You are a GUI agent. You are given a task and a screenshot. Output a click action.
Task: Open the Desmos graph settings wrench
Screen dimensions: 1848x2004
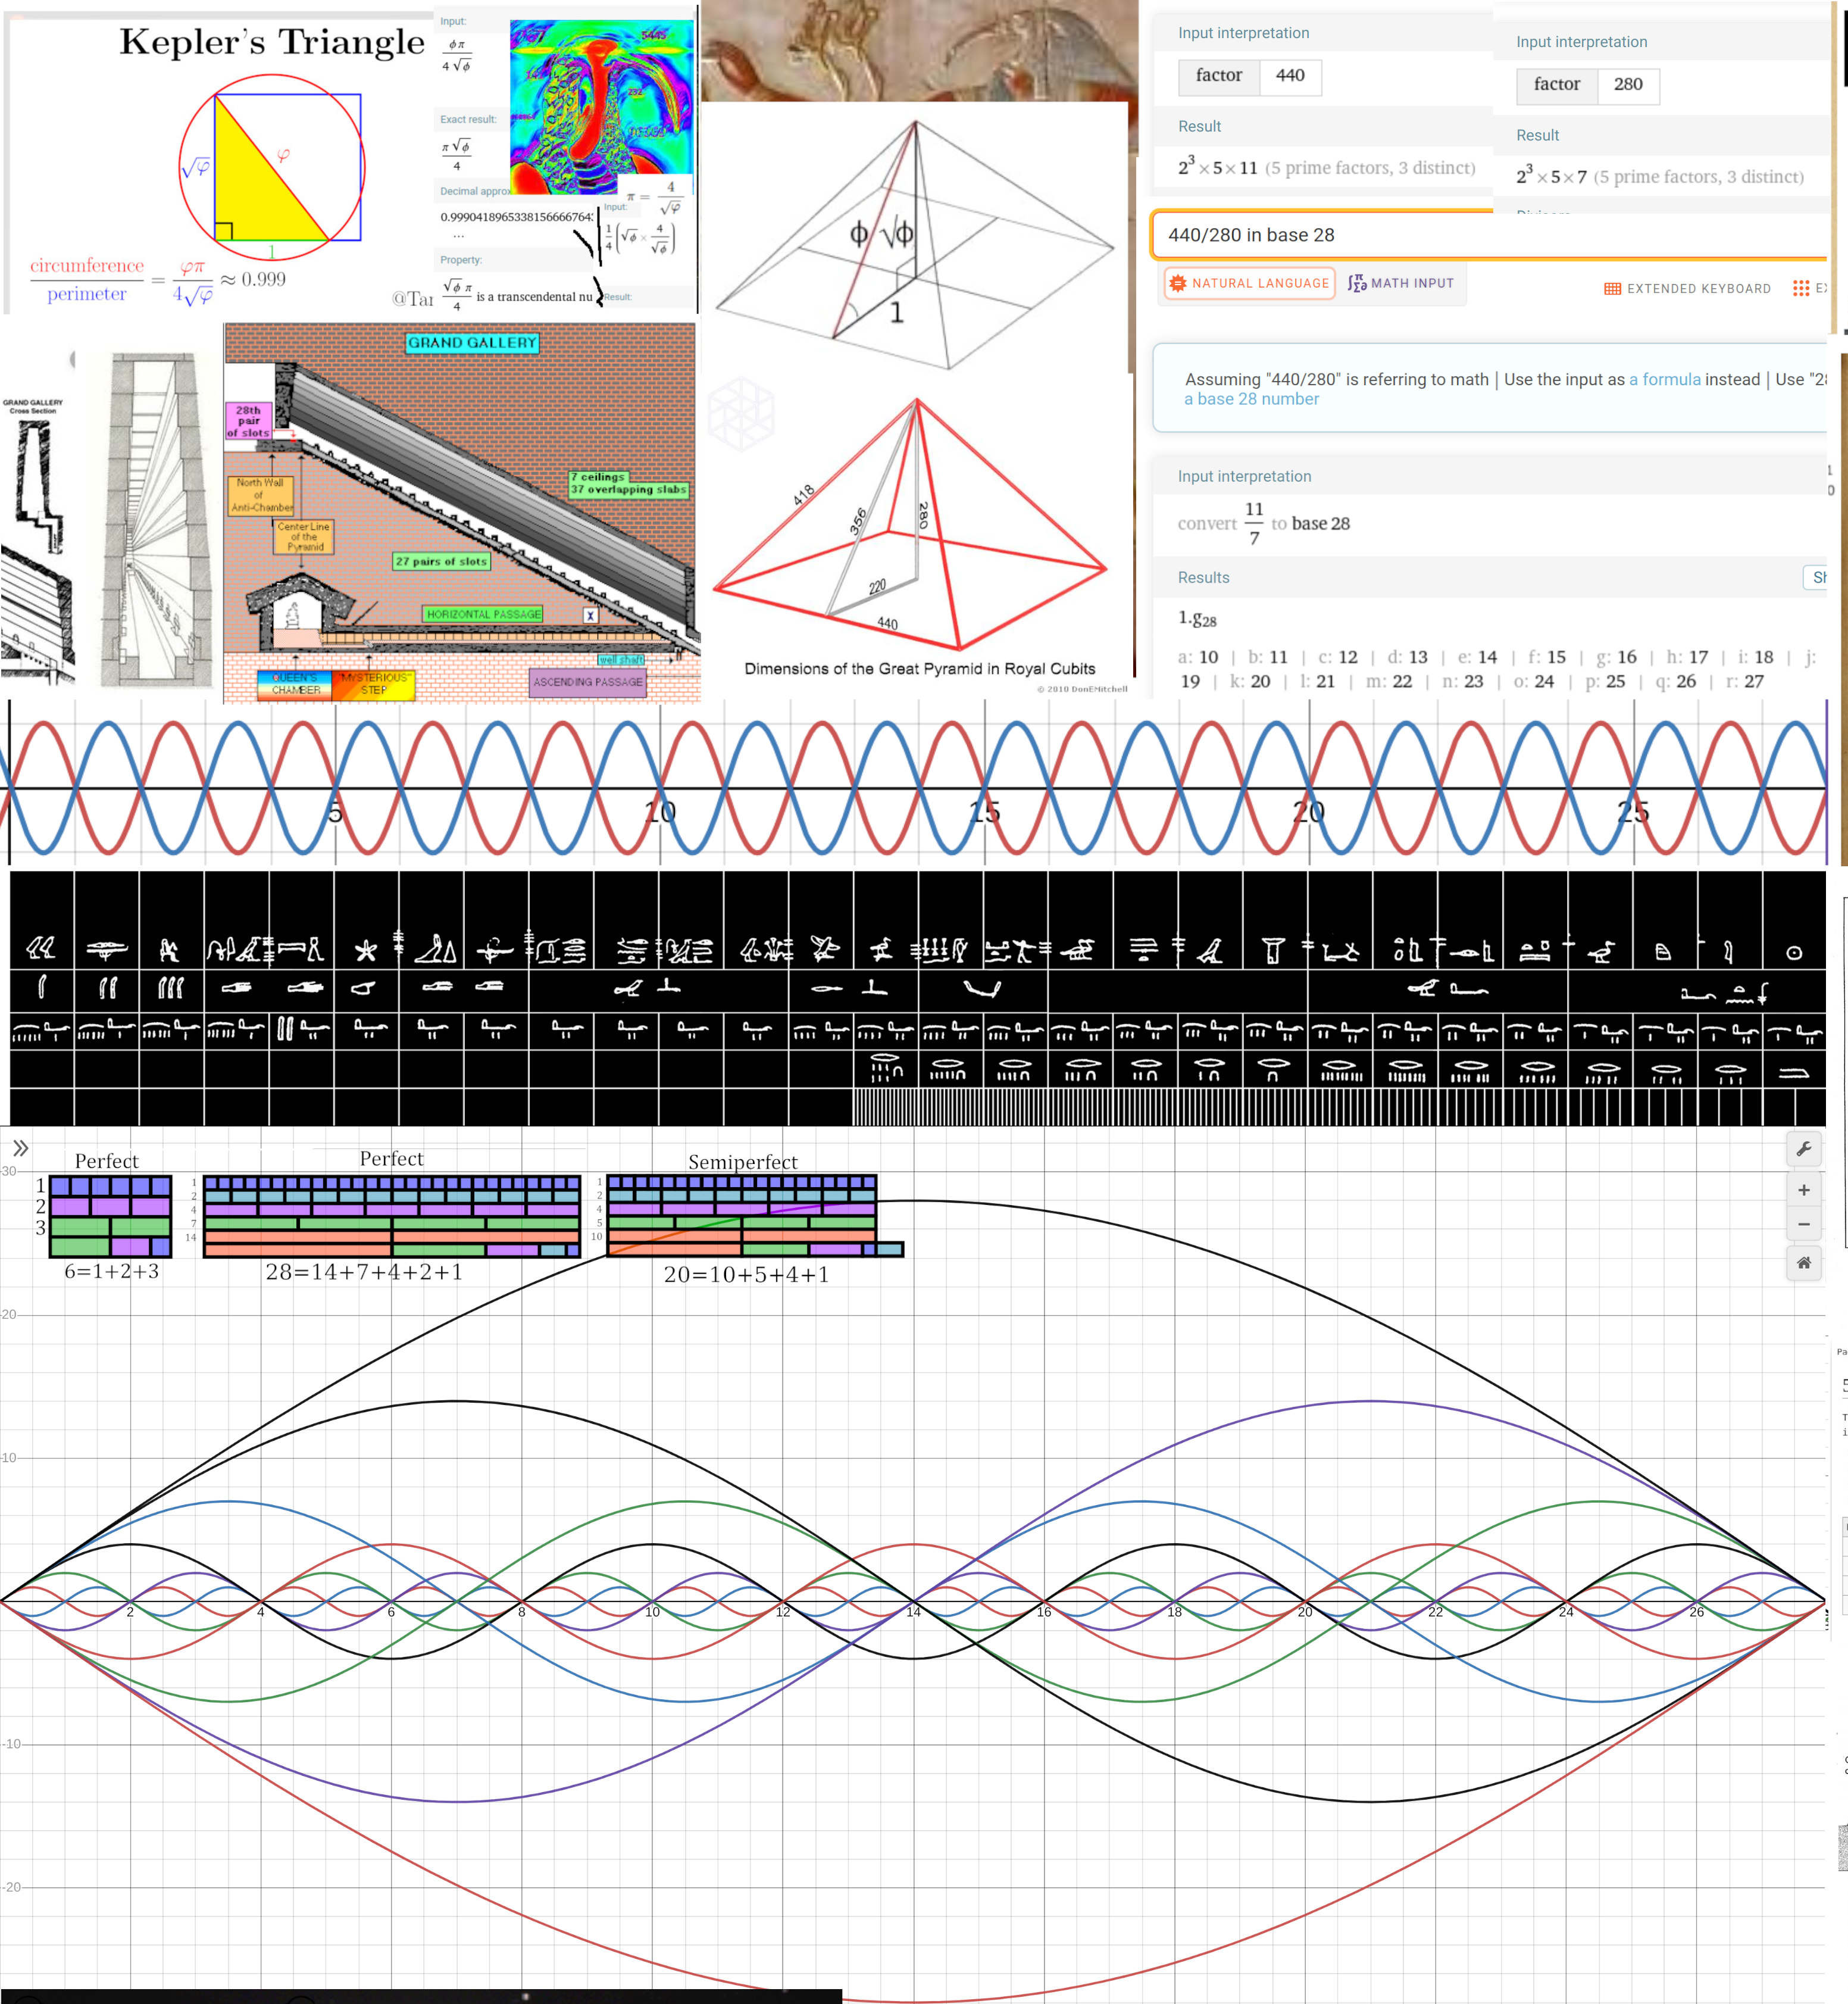1803,1148
